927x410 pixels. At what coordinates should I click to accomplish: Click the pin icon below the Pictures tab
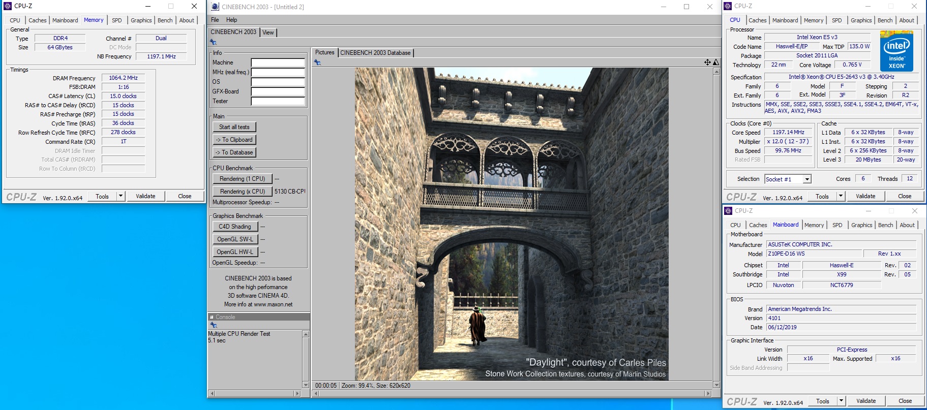(317, 62)
